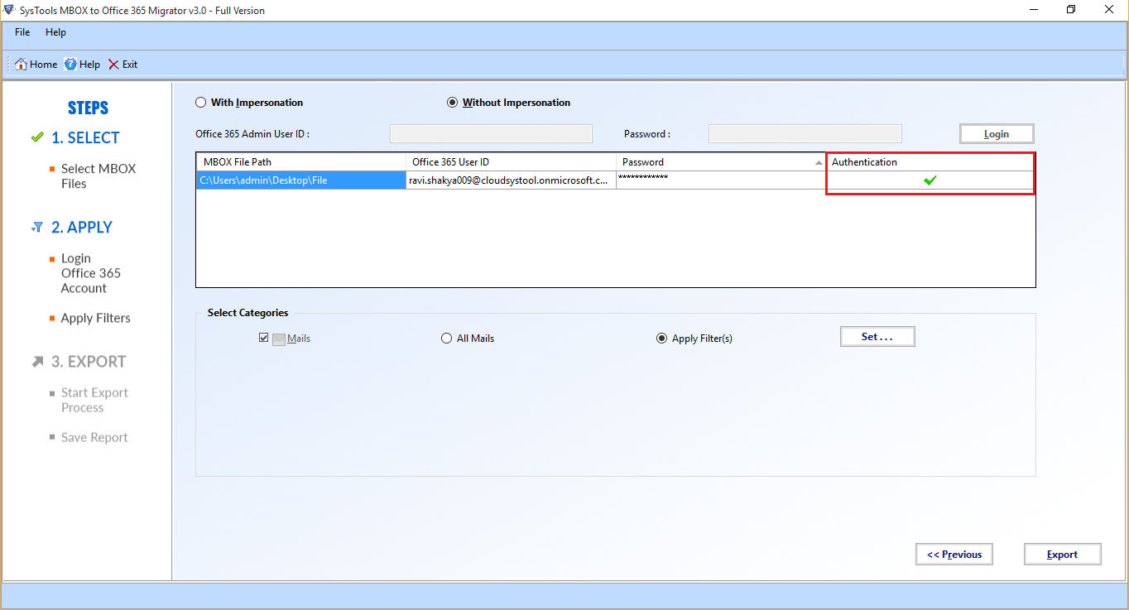Select Without Impersonation radio button
The image size is (1129, 610).
452,103
